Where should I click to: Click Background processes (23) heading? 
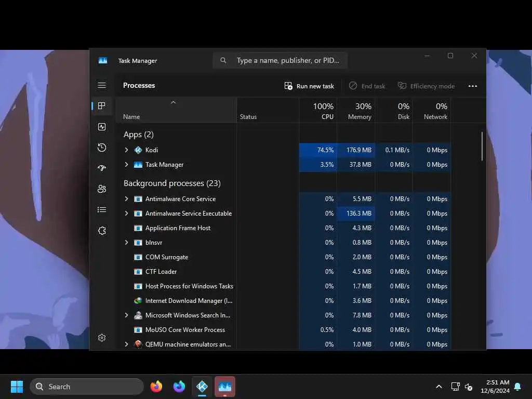(172, 183)
